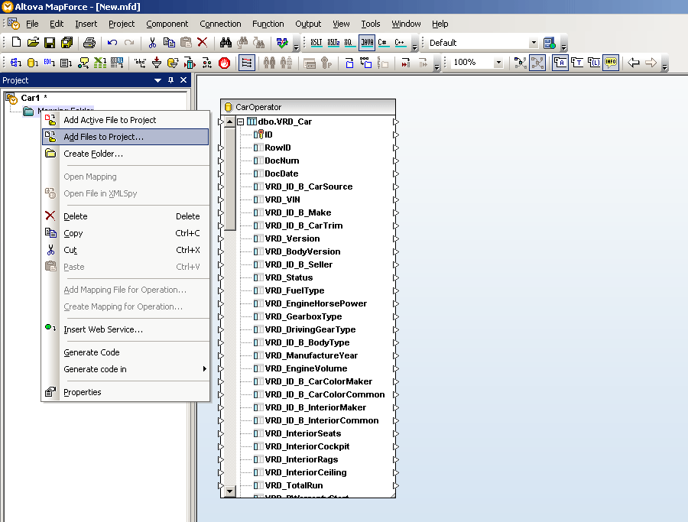Open the Default configuration dropdown
The width and height of the screenshot is (688, 522).
(534, 43)
